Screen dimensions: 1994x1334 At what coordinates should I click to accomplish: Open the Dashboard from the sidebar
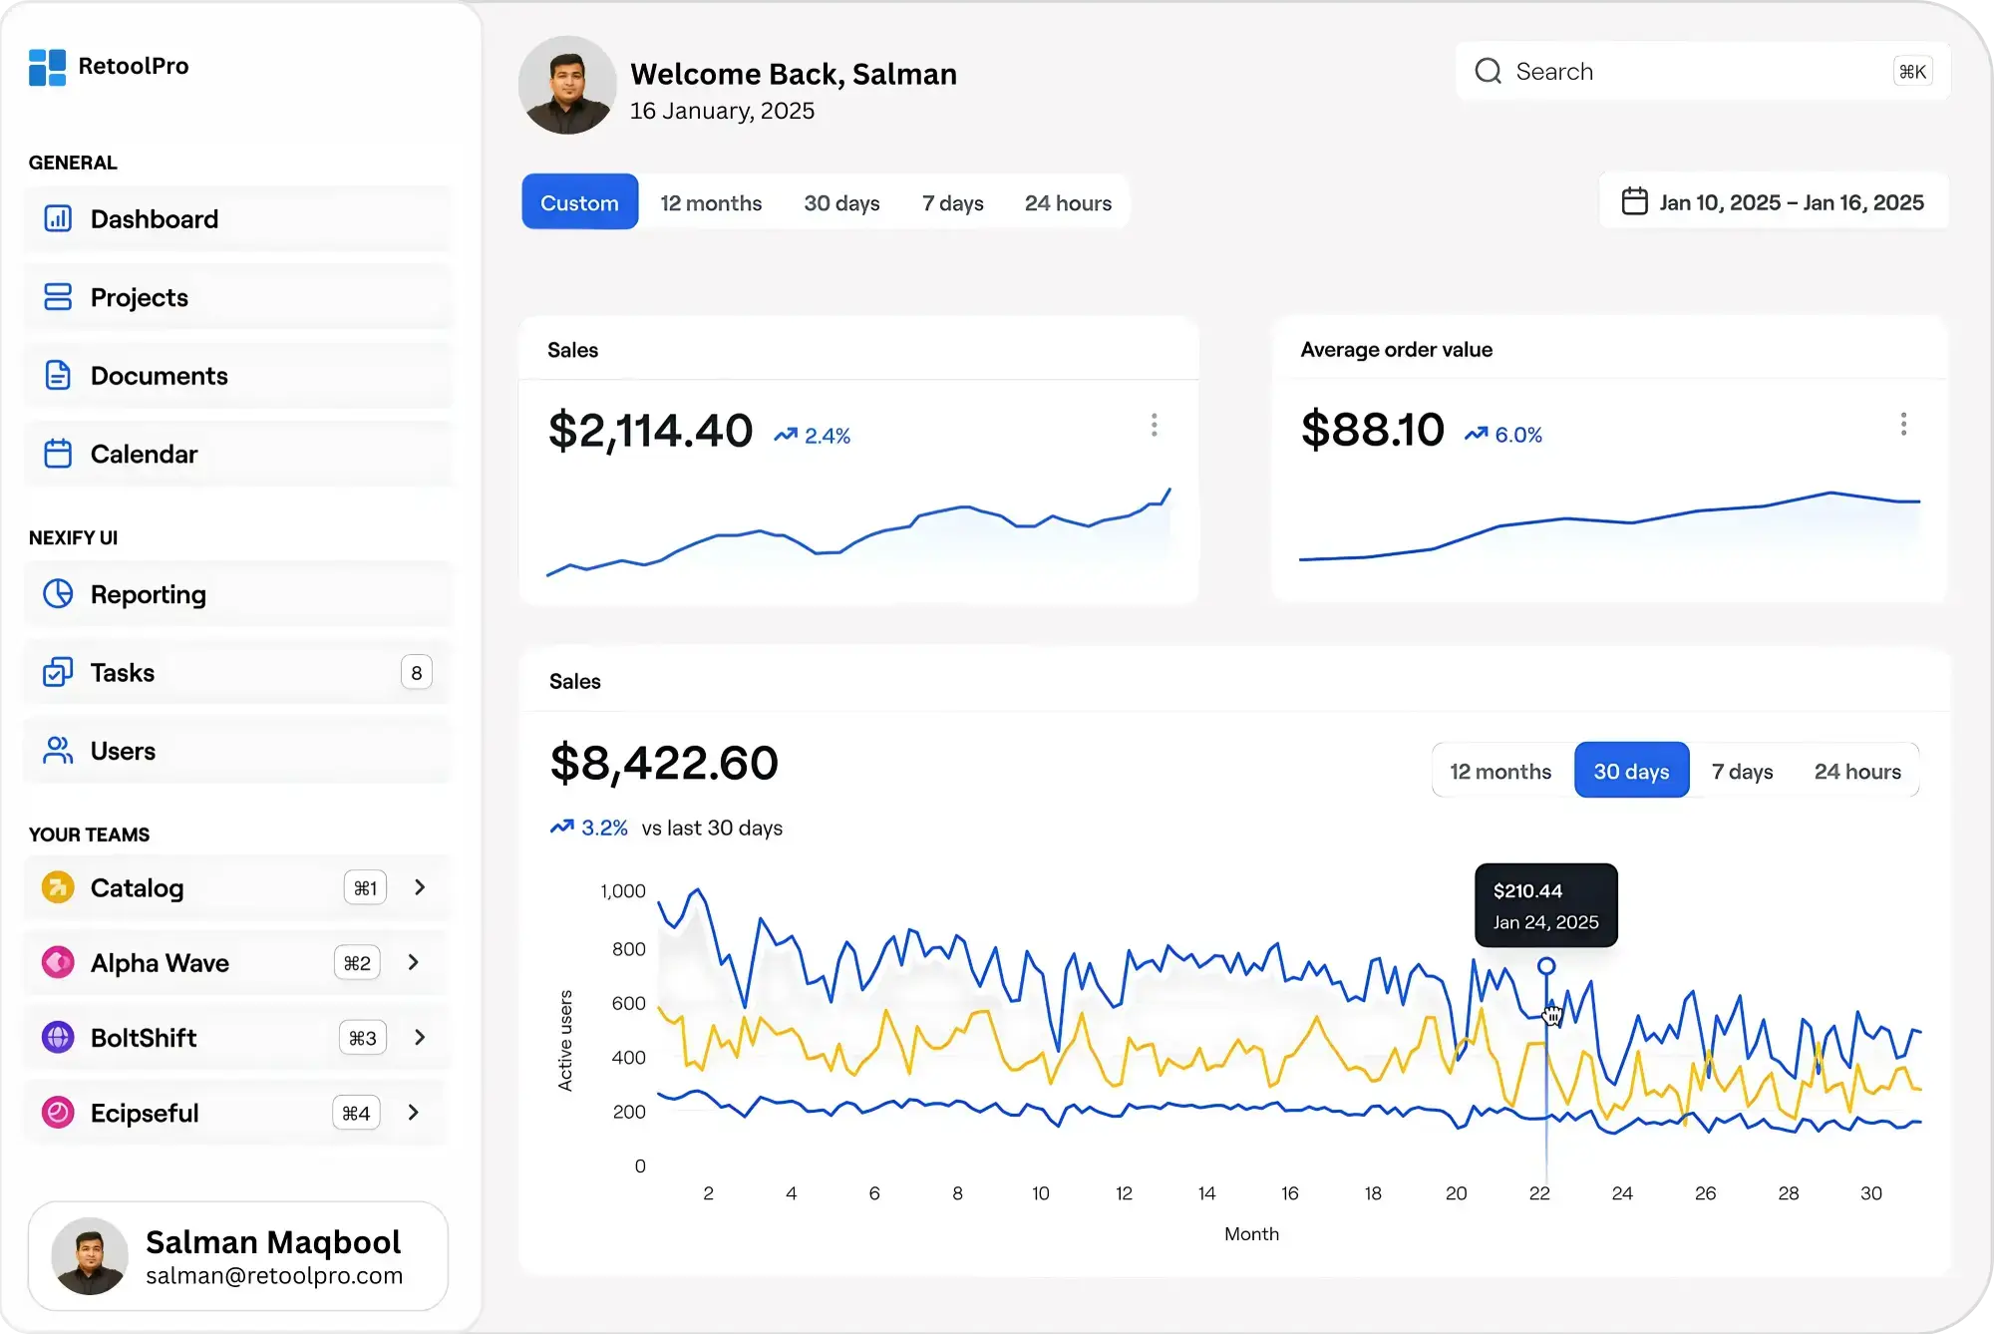155,218
